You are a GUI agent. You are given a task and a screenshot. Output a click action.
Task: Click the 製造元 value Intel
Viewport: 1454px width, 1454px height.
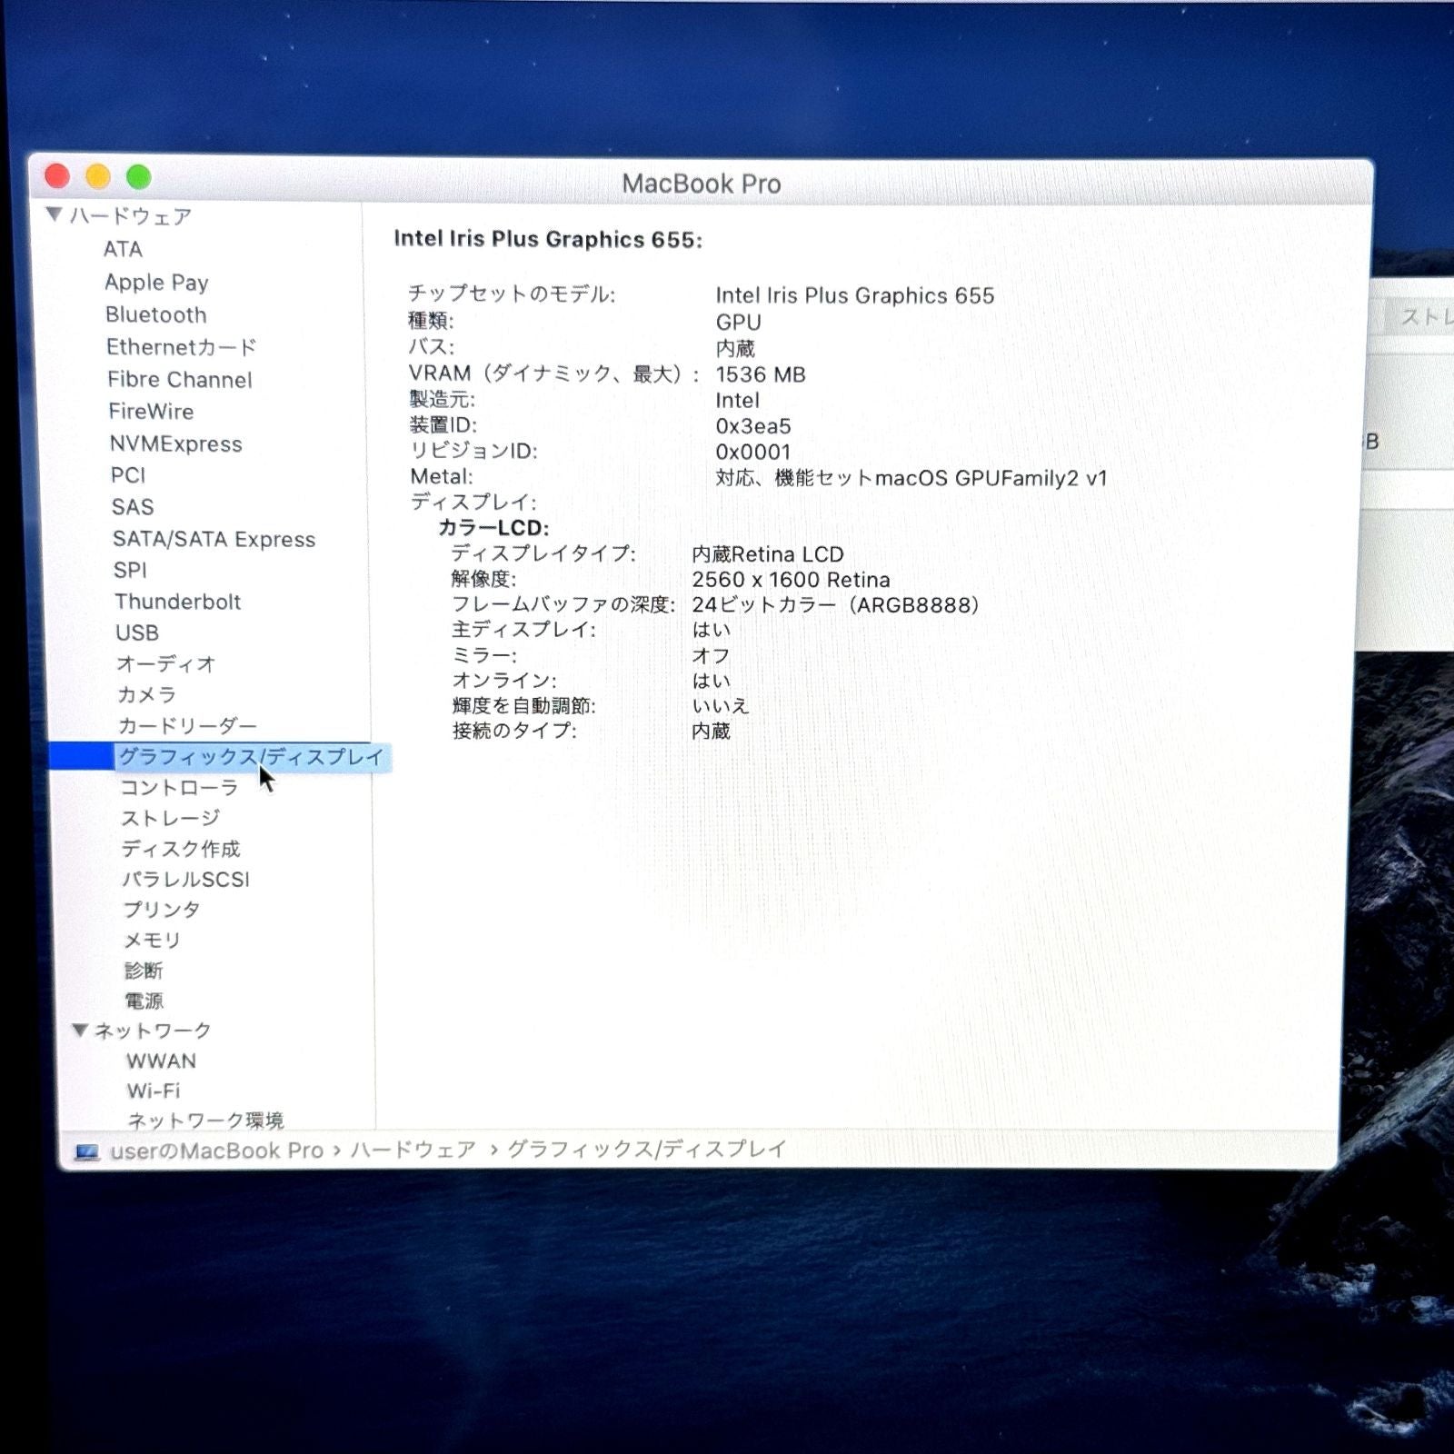point(737,401)
